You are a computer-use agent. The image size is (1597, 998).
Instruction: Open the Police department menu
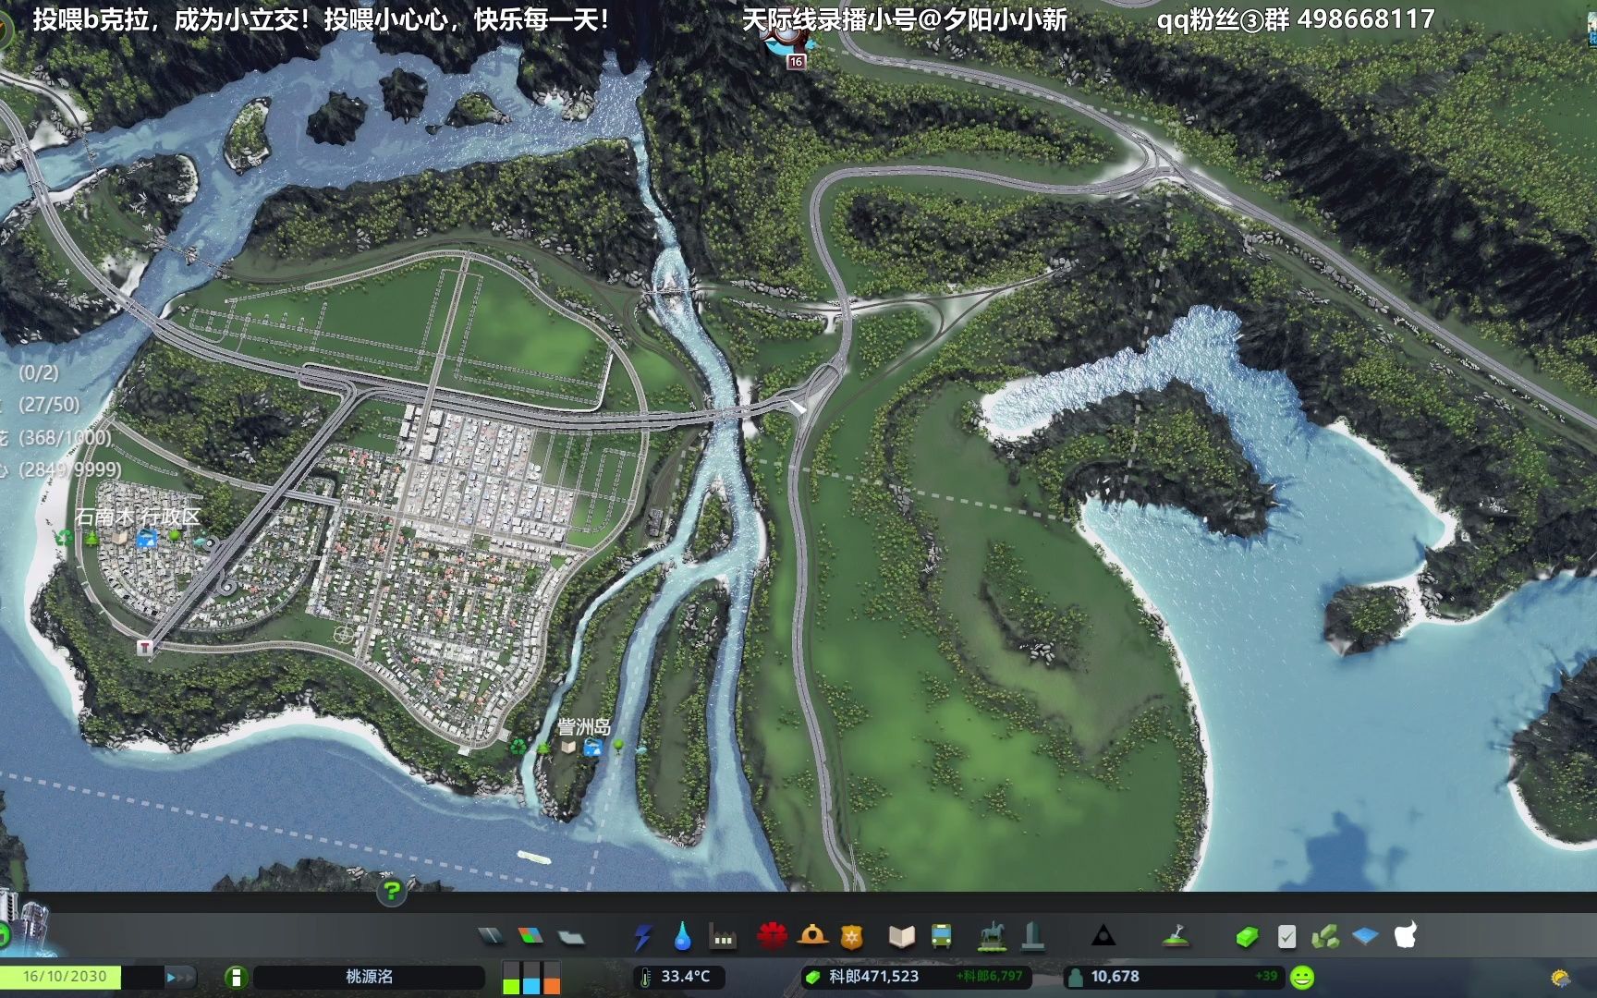(851, 937)
